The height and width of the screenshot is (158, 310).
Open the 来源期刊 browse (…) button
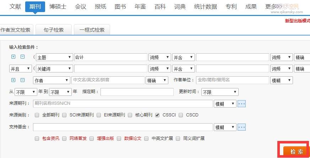click(x=241, y=104)
